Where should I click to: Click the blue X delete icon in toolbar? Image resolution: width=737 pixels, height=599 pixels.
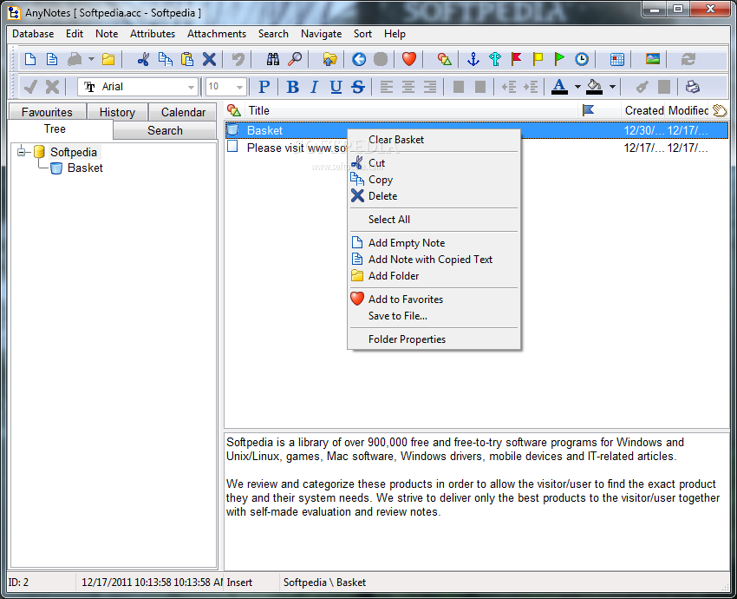pyautogui.click(x=209, y=59)
